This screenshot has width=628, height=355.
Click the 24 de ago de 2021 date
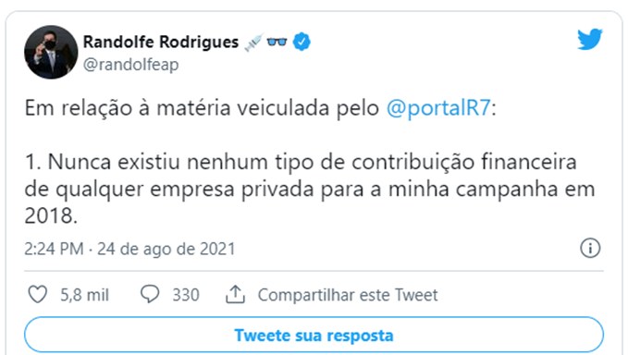pos(166,249)
